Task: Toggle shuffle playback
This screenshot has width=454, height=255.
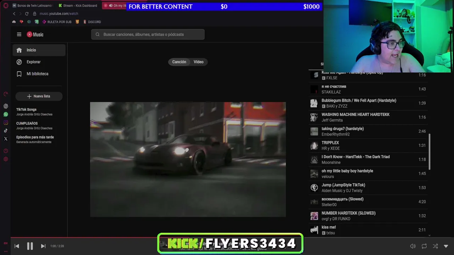Action: 435,246
